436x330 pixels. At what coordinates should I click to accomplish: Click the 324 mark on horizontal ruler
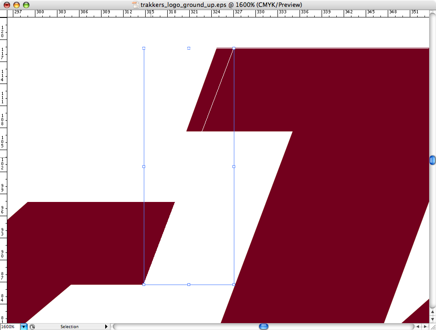click(216, 12)
